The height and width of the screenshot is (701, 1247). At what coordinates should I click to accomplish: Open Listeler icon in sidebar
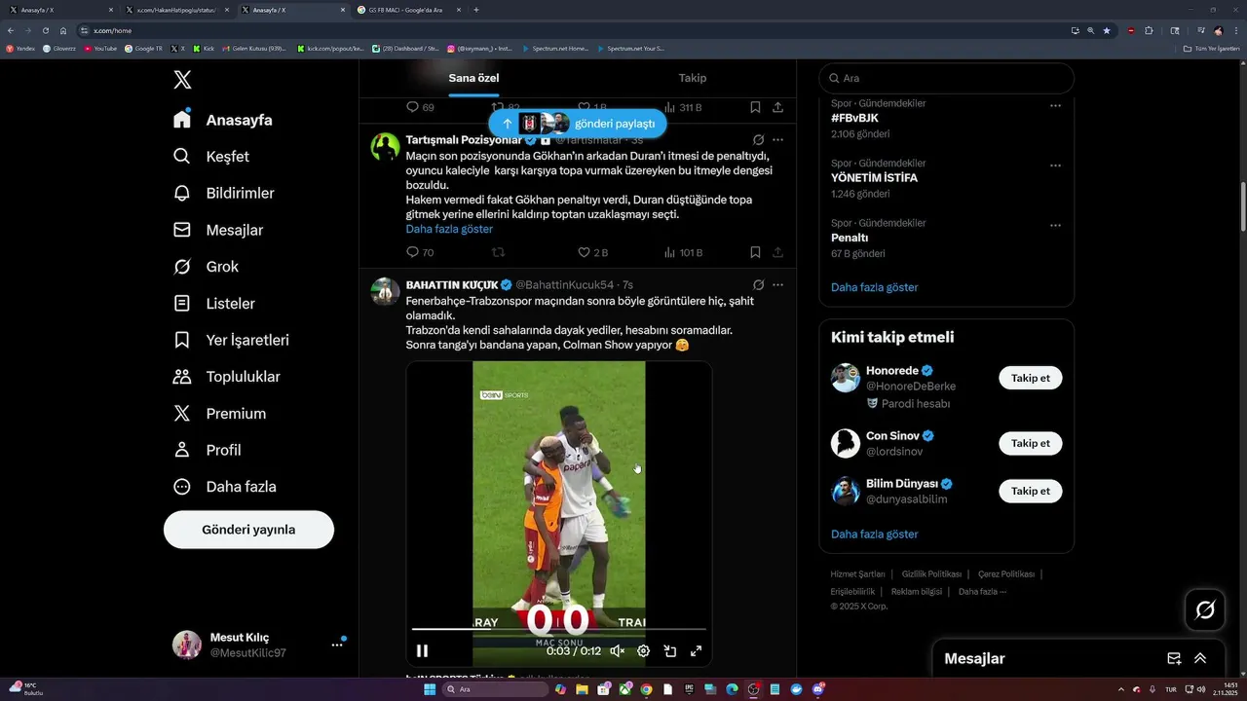click(182, 304)
